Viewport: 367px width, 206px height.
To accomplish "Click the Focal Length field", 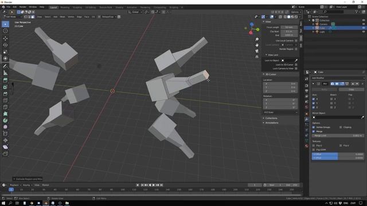I will click(x=289, y=27).
